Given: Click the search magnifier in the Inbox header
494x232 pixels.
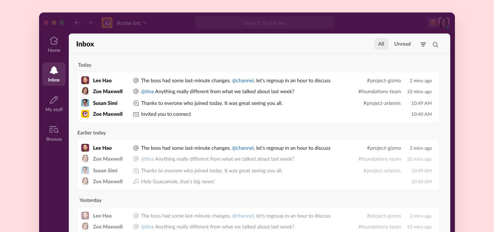Looking at the screenshot, I should (x=435, y=44).
